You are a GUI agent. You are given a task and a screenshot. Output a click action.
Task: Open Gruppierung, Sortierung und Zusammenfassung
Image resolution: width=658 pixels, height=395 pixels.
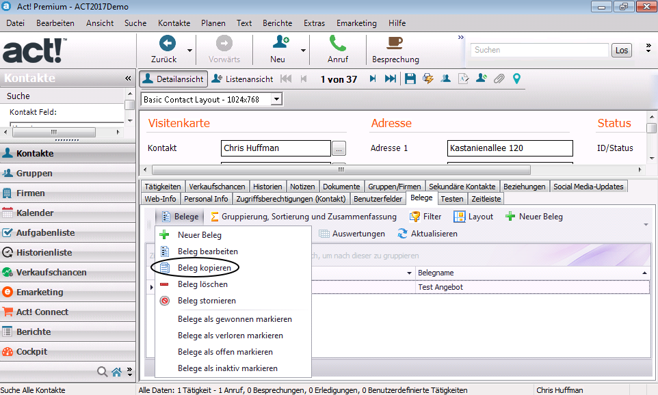click(304, 217)
